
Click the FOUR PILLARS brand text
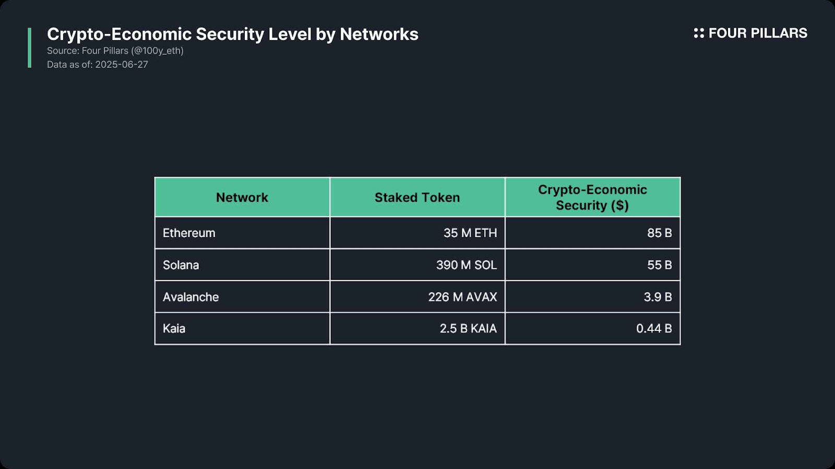758,33
